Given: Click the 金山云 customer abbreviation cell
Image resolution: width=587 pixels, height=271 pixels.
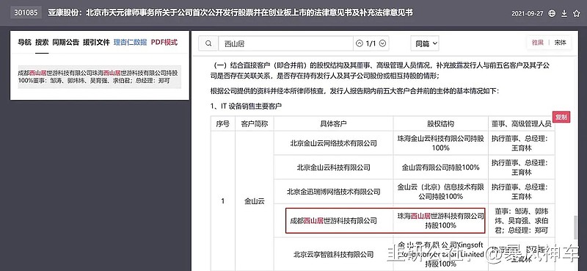Looking at the screenshot, I should click(x=255, y=201).
